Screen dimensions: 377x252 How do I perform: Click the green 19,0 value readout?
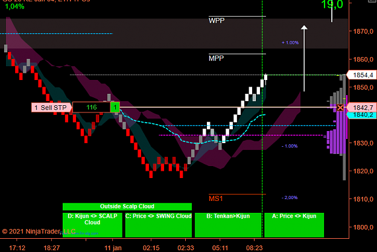click(x=332, y=4)
